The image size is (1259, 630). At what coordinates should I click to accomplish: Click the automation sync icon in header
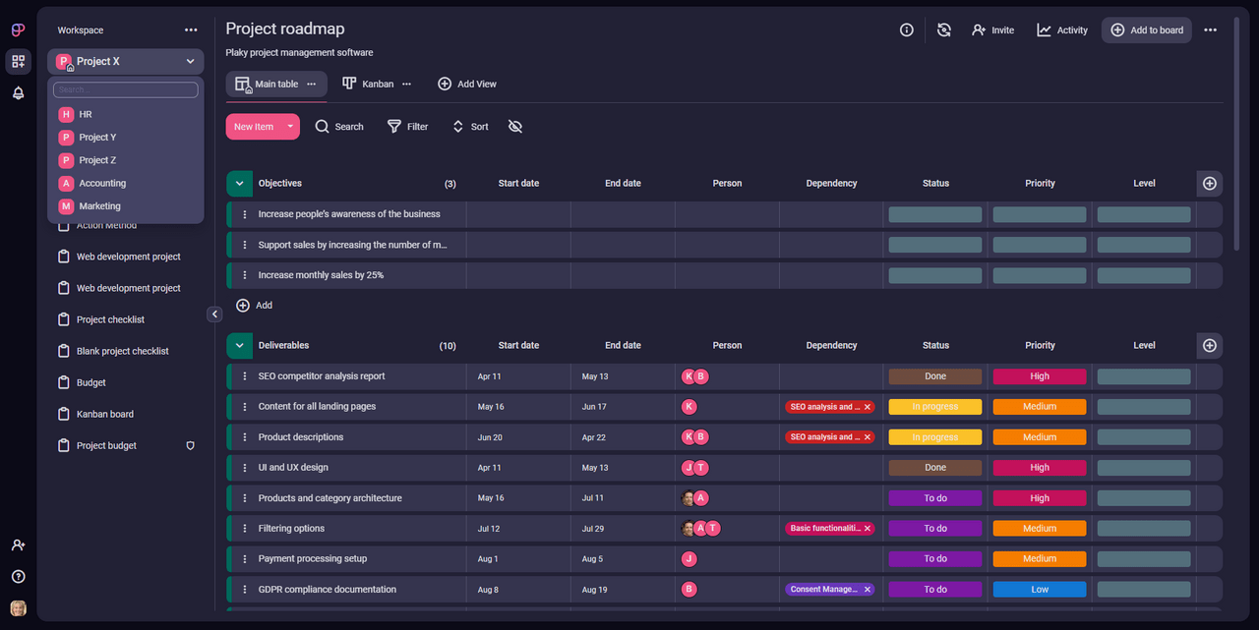coord(943,30)
